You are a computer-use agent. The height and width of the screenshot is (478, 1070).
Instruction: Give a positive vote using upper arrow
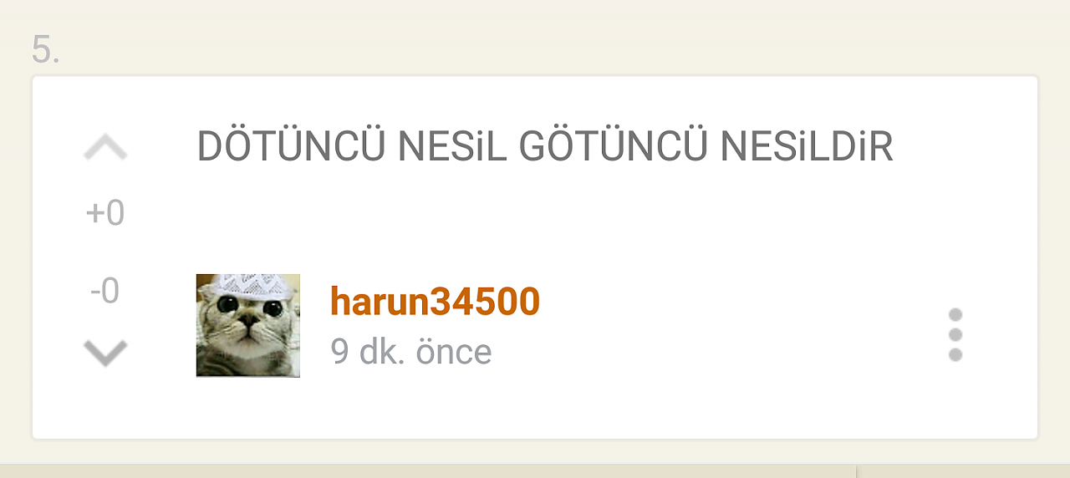tap(105, 149)
